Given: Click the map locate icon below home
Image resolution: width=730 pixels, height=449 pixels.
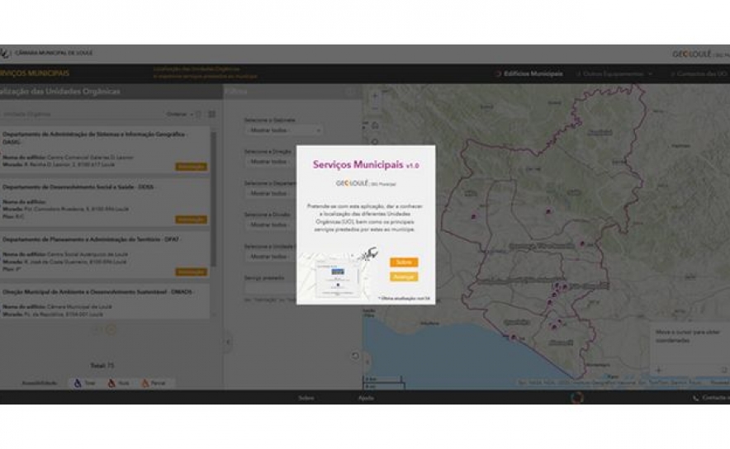Looking at the screenshot, I should pos(375,141).
